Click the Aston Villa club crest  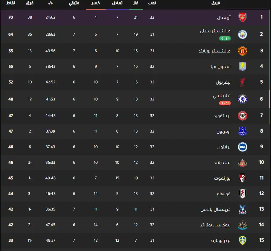(243, 66)
